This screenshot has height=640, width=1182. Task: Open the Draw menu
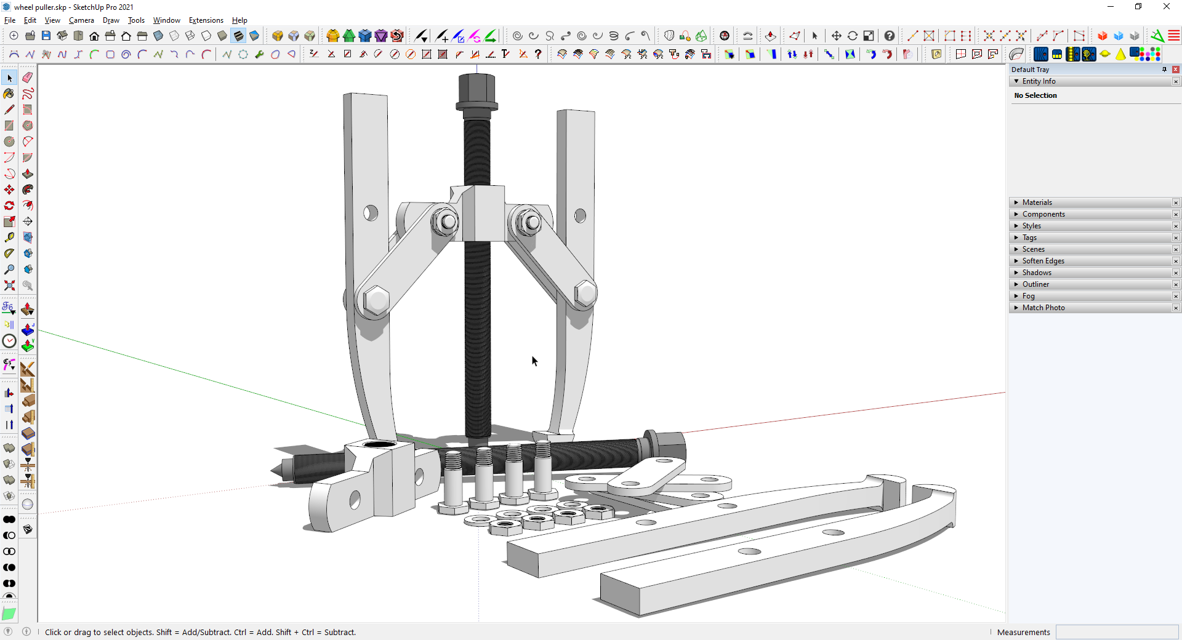pyautogui.click(x=111, y=20)
